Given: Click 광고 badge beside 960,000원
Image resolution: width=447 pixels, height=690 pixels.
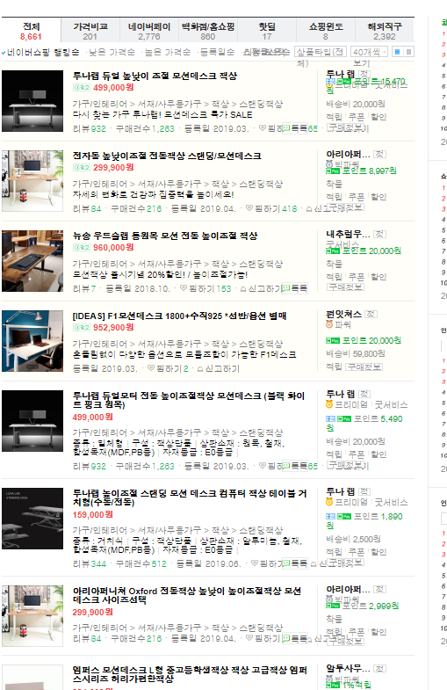Looking at the screenshot, I should coord(82,248).
